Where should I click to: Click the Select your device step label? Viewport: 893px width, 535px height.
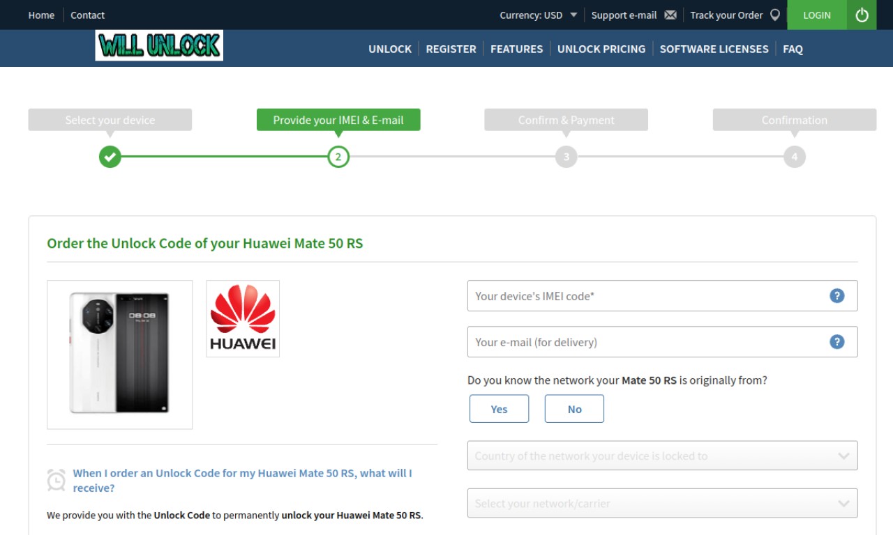tap(110, 120)
